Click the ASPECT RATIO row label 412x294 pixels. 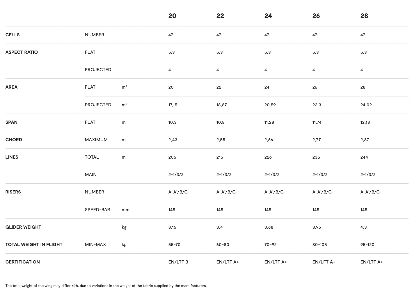click(x=22, y=52)
